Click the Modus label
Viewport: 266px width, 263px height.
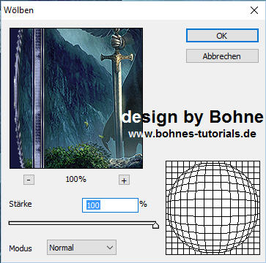21,248
